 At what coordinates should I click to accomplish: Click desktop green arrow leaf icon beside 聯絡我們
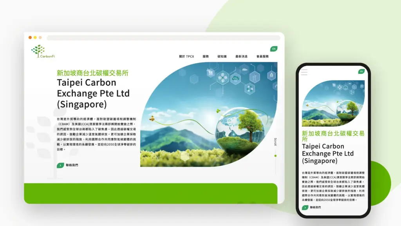coord(60,165)
